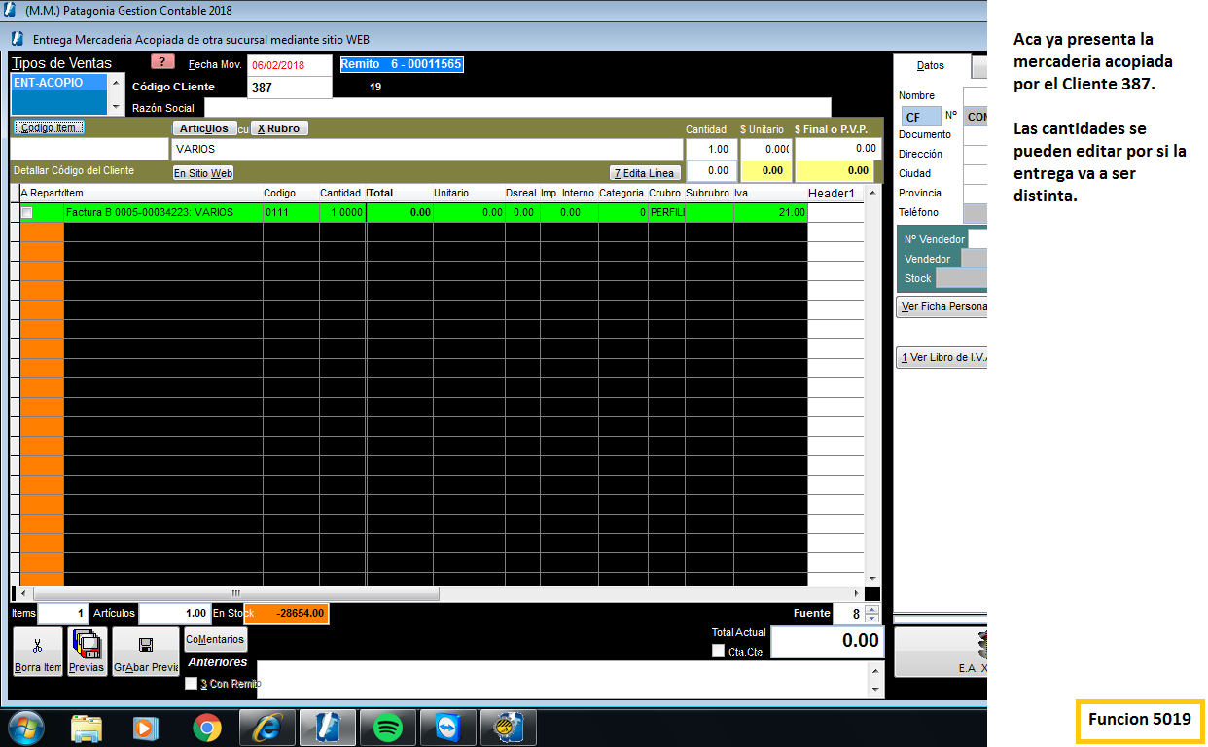Click the Código Cliente field showing 387

[x=289, y=88]
